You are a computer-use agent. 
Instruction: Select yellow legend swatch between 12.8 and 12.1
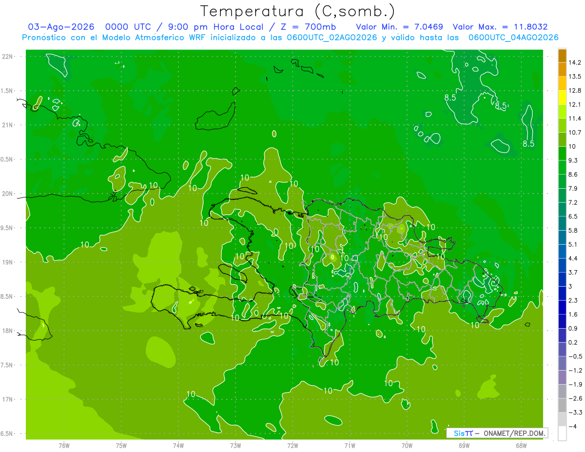562,98
